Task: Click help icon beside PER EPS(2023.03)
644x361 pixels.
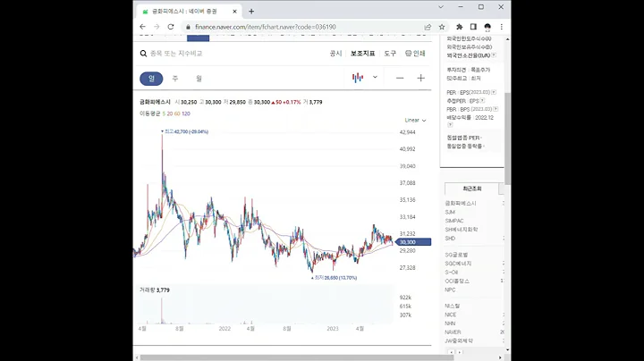Action: click(494, 92)
